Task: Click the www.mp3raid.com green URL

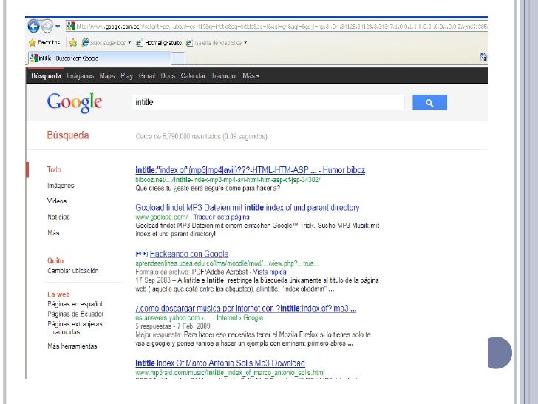Action: coord(230,373)
